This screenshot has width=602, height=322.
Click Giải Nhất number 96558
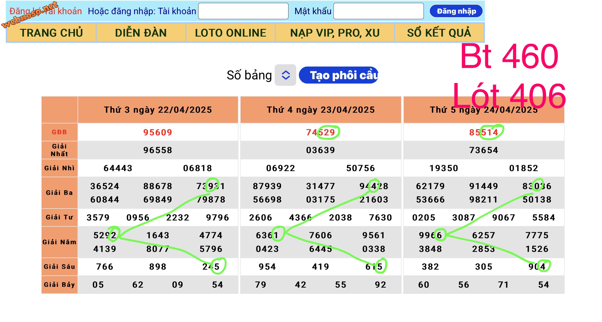(158, 150)
